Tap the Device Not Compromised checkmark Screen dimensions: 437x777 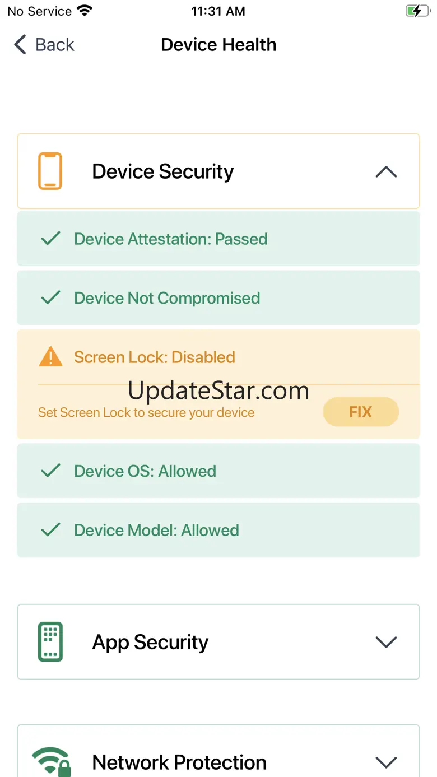(x=51, y=297)
